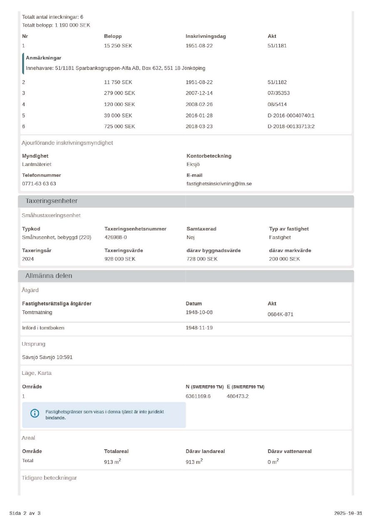Click Akt D-2016-00040740:1

click(x=291, y=115)
